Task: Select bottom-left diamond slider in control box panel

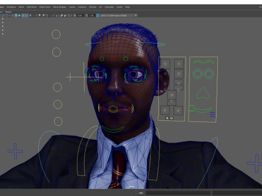Action: [x=165, y=110]
